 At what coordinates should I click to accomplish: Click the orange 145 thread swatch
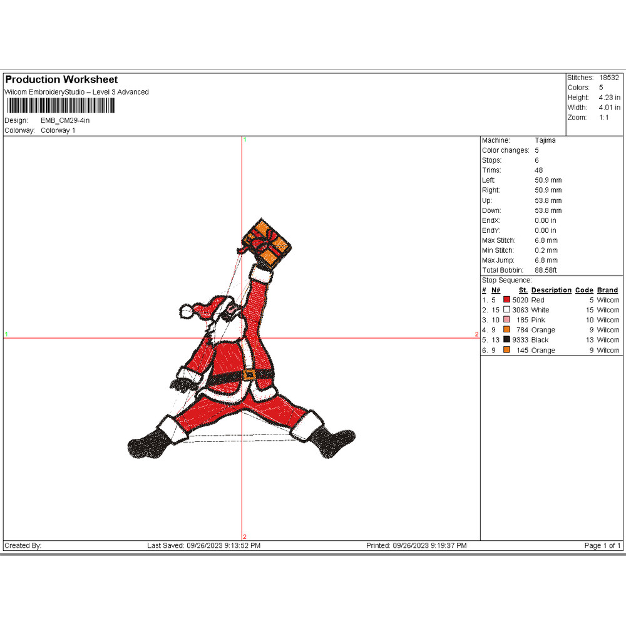[x=506, y=350]
